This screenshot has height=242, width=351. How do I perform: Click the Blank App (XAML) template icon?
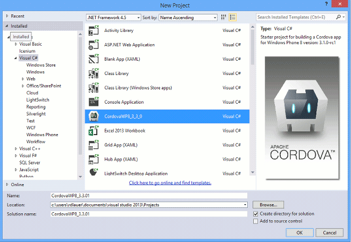(x=94, y=59)
